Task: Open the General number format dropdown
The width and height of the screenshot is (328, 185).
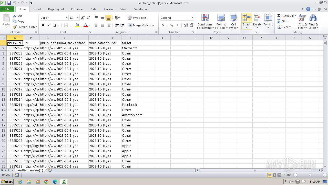Action: [192, 18]
